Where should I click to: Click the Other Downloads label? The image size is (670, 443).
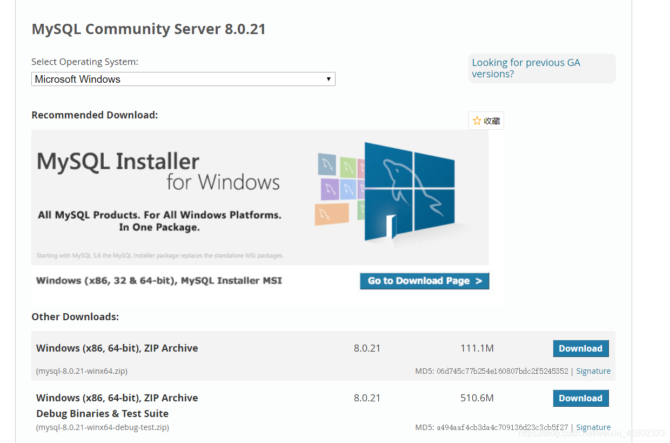point(75,316)
